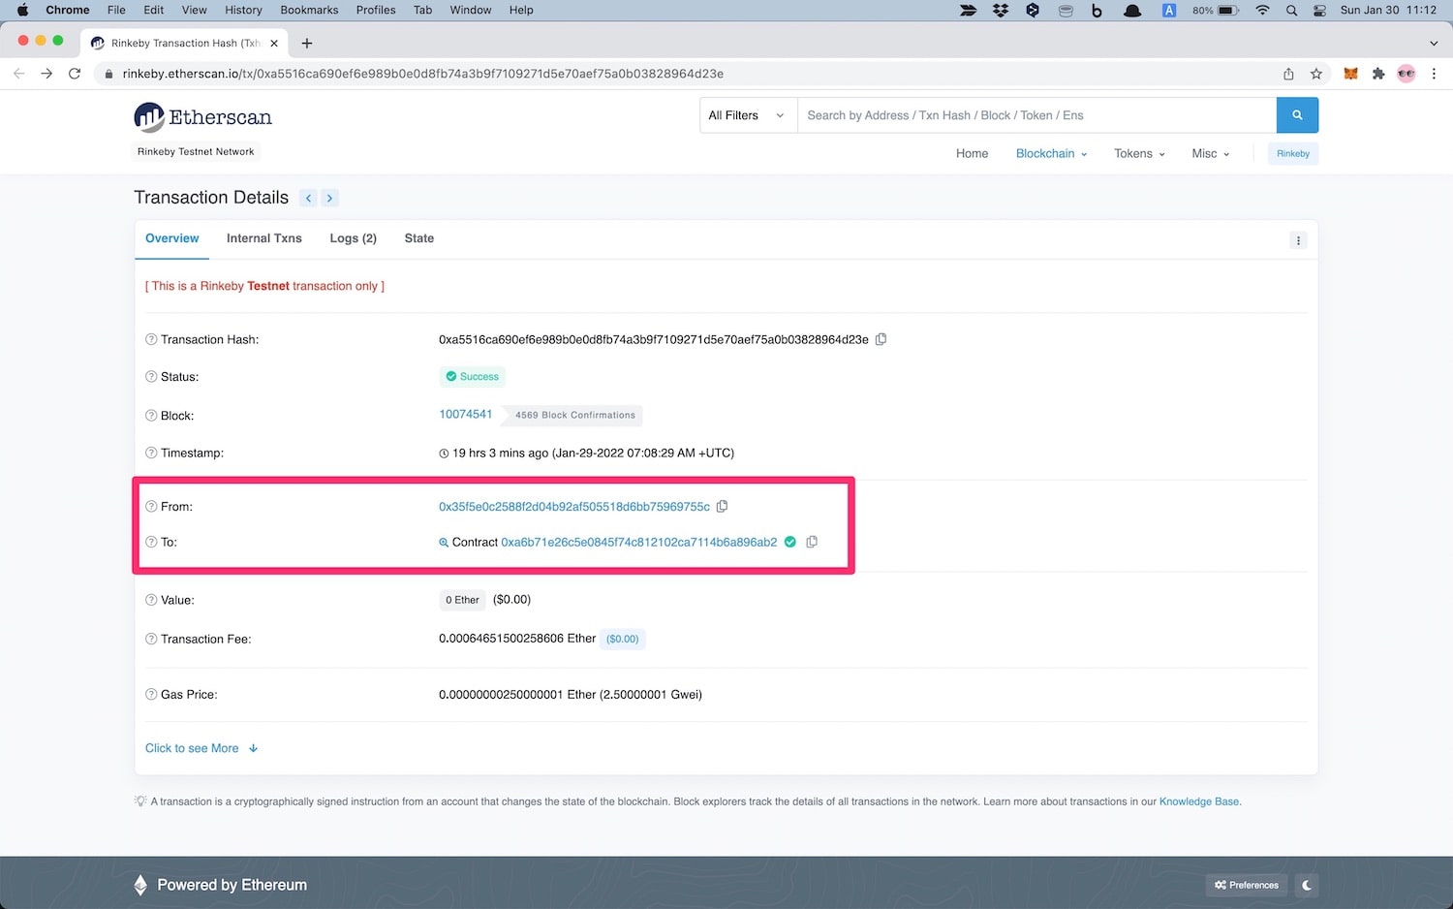Bookmark this page with star icon
Viewport: 1453px width, 909px height.
[x=1316, y=74]
